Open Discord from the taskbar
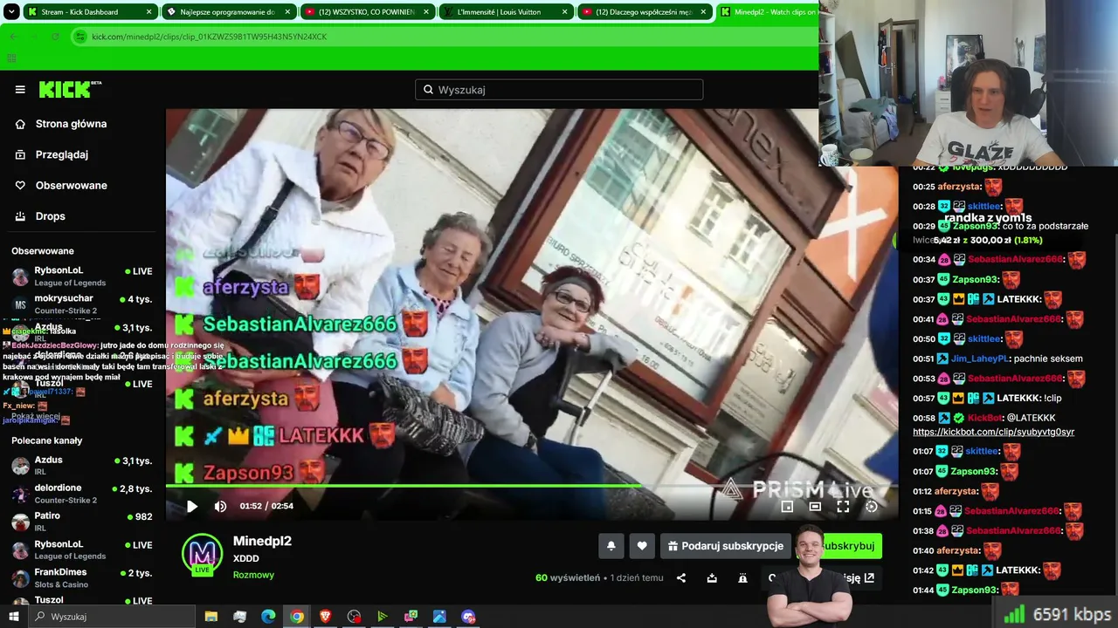1118x628 pixels. point(468,617)
